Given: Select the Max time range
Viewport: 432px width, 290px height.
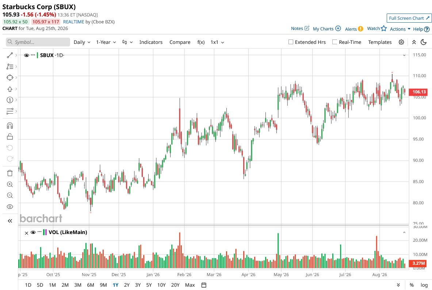Looking at the screenshot, I should click(x=190, y=285).
